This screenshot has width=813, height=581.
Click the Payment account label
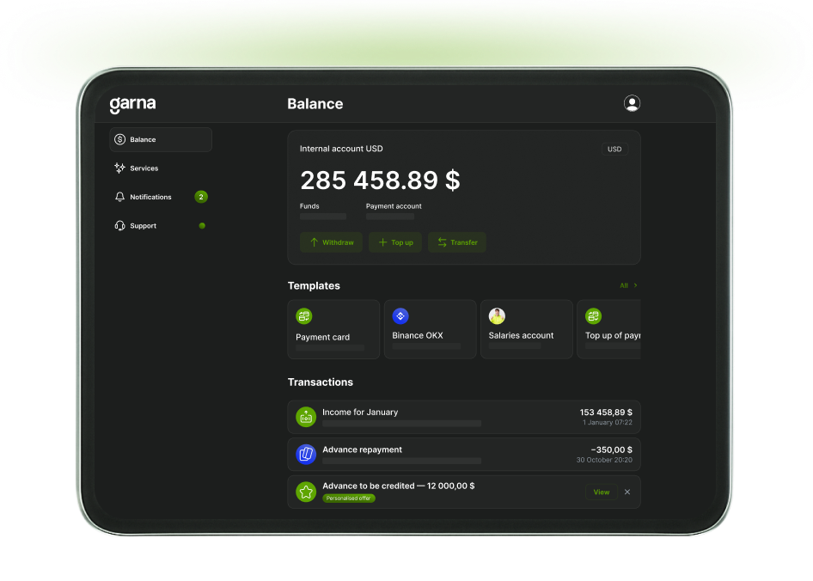click(394, 206)
